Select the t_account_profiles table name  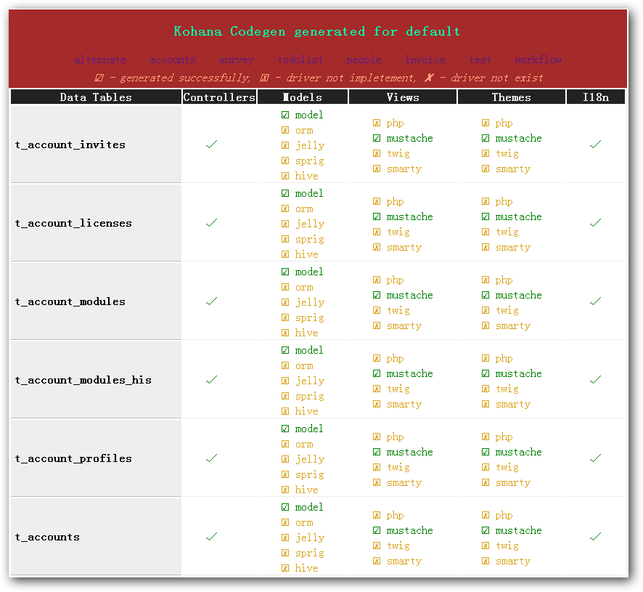click(x=73, y=458)
